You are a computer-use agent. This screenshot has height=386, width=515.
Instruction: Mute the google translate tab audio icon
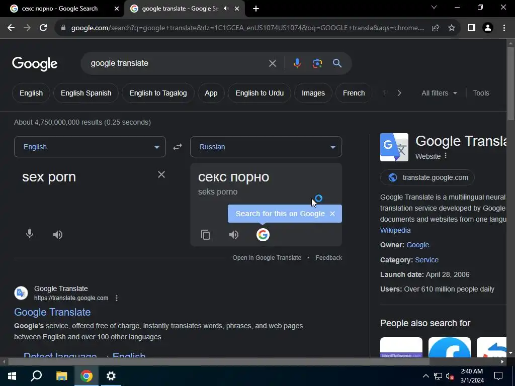226,9
